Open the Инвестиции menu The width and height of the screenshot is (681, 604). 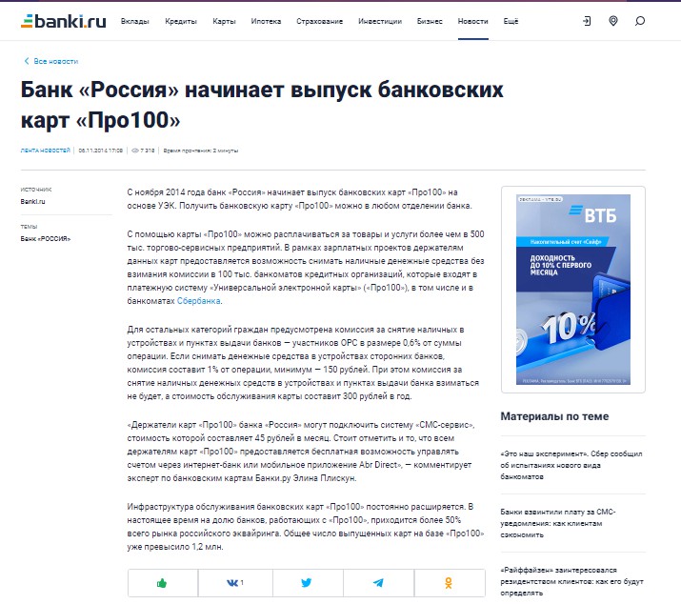click(380, 21)
